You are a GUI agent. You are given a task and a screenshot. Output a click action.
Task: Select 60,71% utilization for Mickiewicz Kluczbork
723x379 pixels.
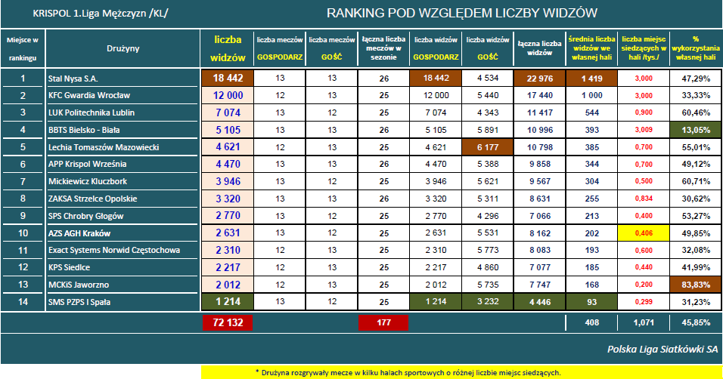(696, 181)
